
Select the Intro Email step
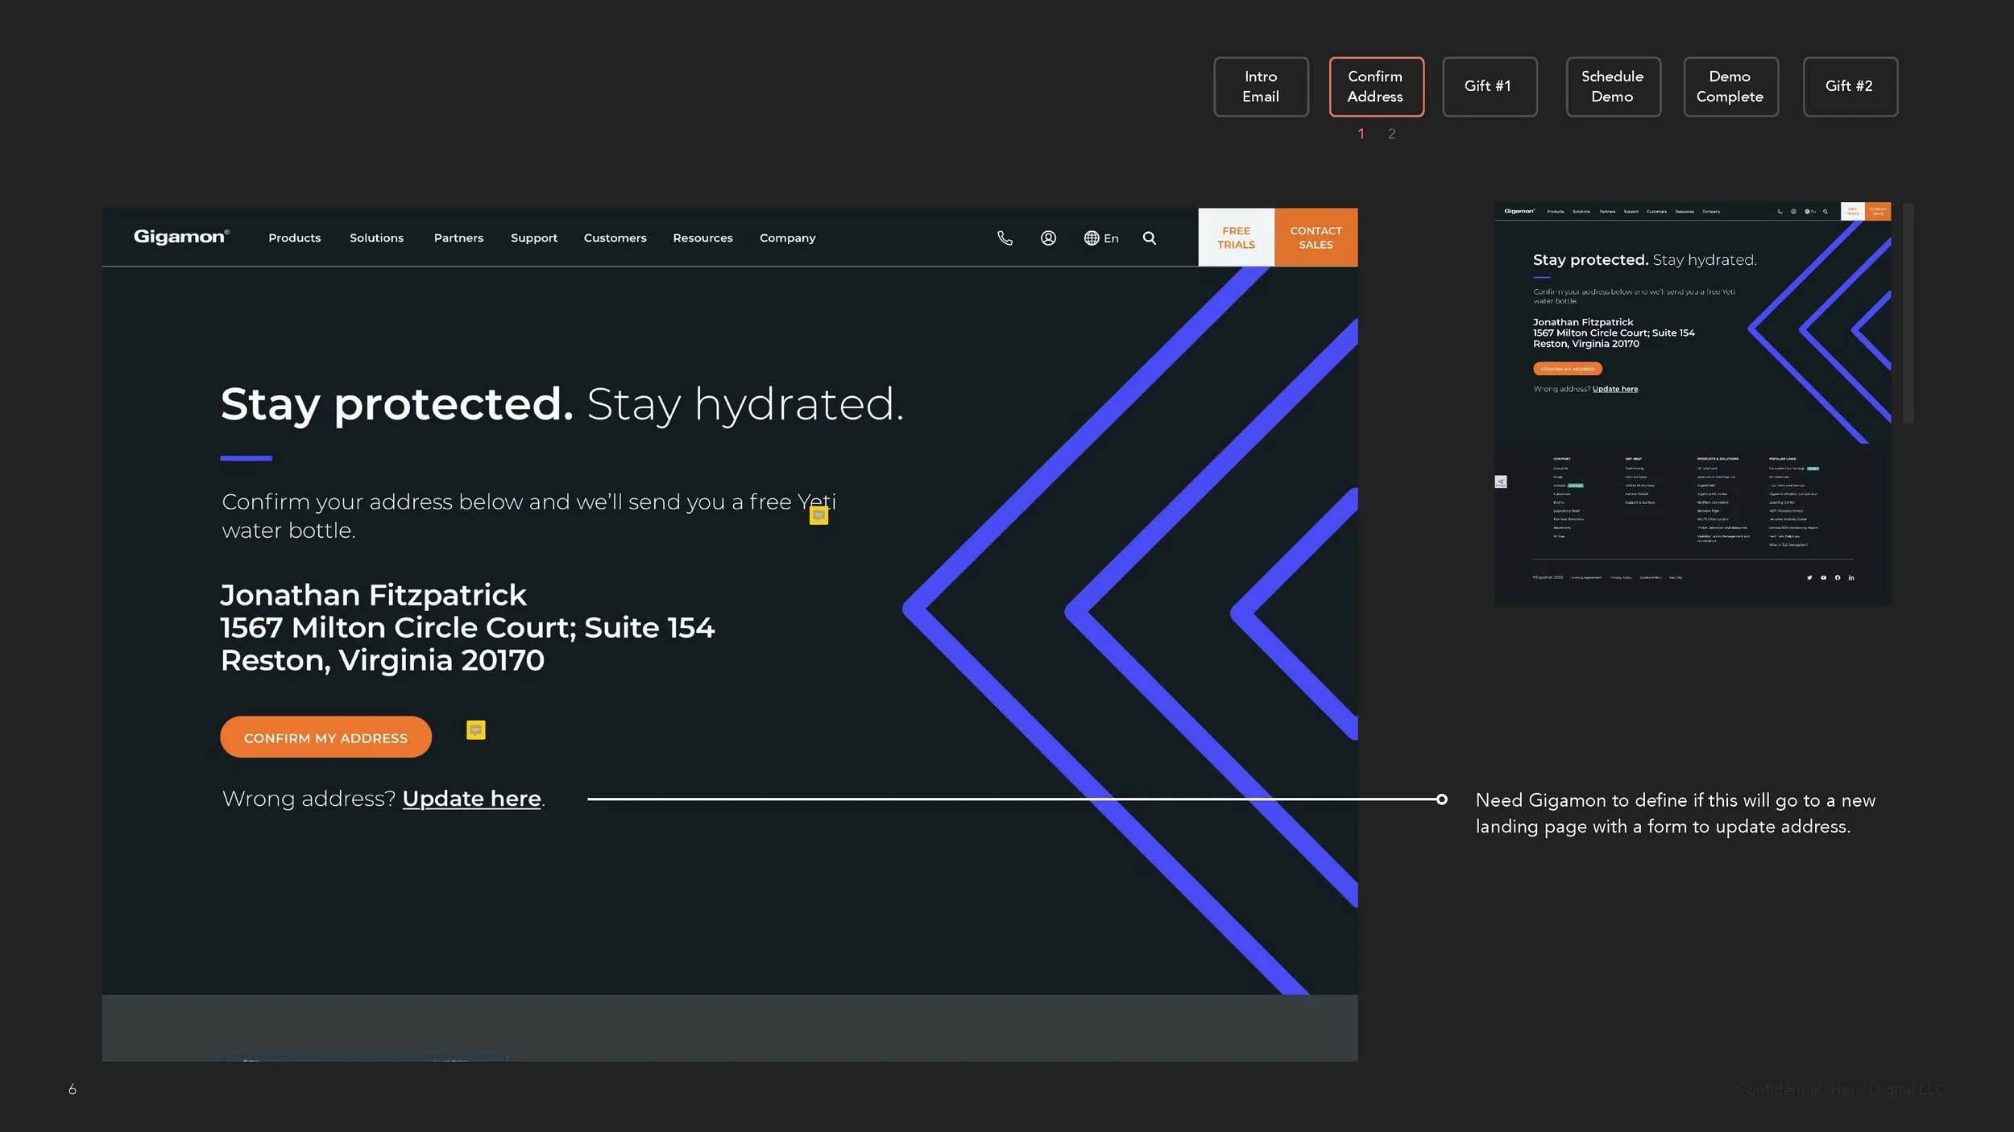(1262, 86)
